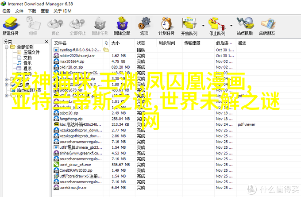301x197 pixels.
Task: Open the 查看 menu
Action: [45, 11]
